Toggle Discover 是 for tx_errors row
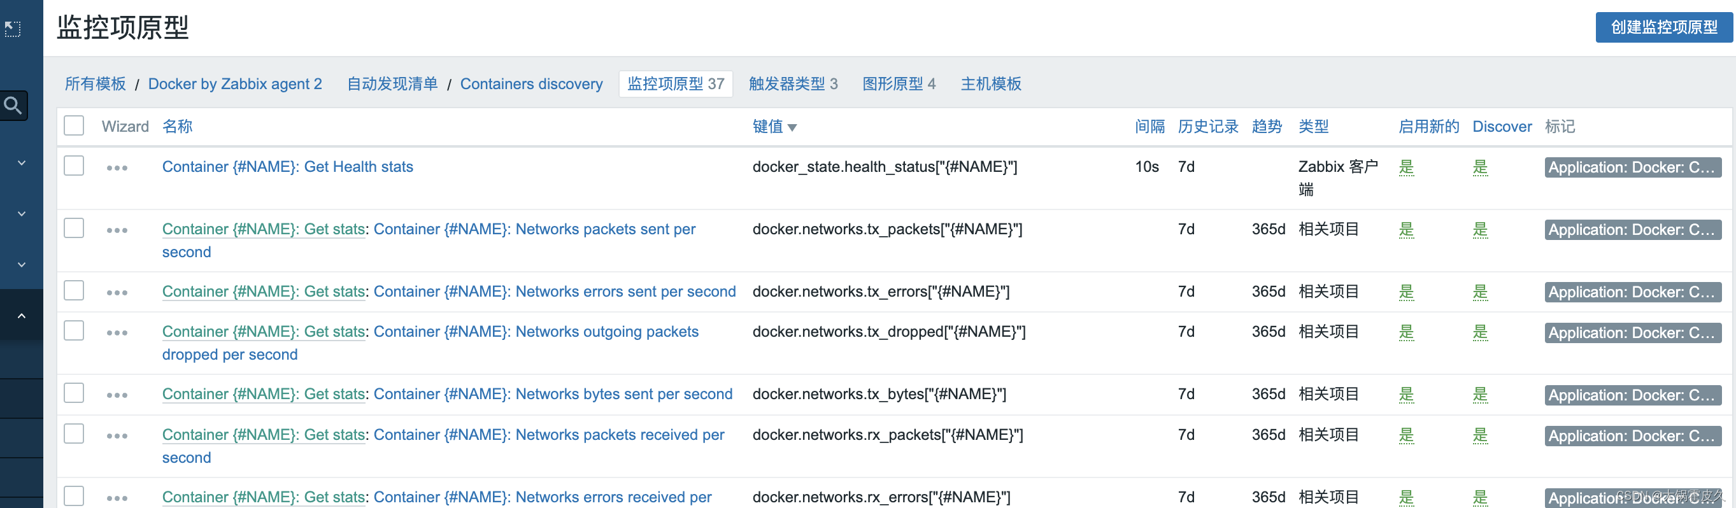This screenshot has width=1736, height=508. click(1480, 292)
